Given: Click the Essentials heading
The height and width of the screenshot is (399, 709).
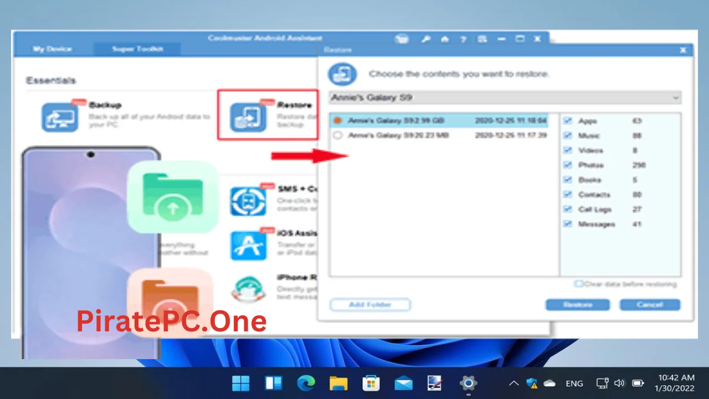Looking at the screenshot, I should [x=51, y=80].
